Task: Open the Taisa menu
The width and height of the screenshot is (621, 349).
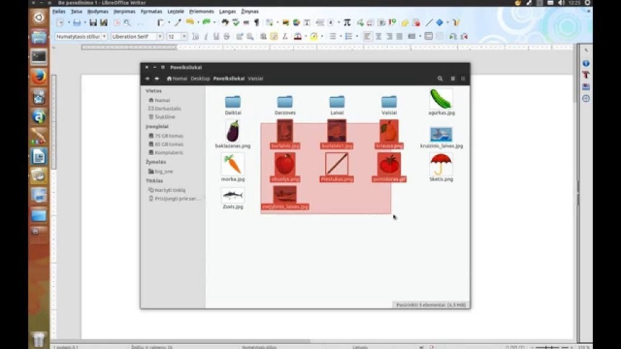Action: pos(76,12)
